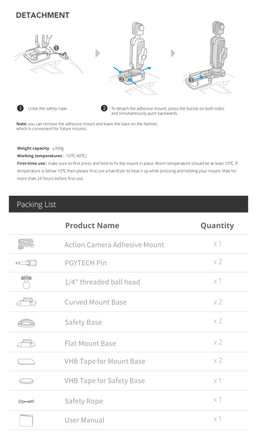Click the Curved Mount Base icon
Screen dimensions: 257x445
(x=26, y=302)
